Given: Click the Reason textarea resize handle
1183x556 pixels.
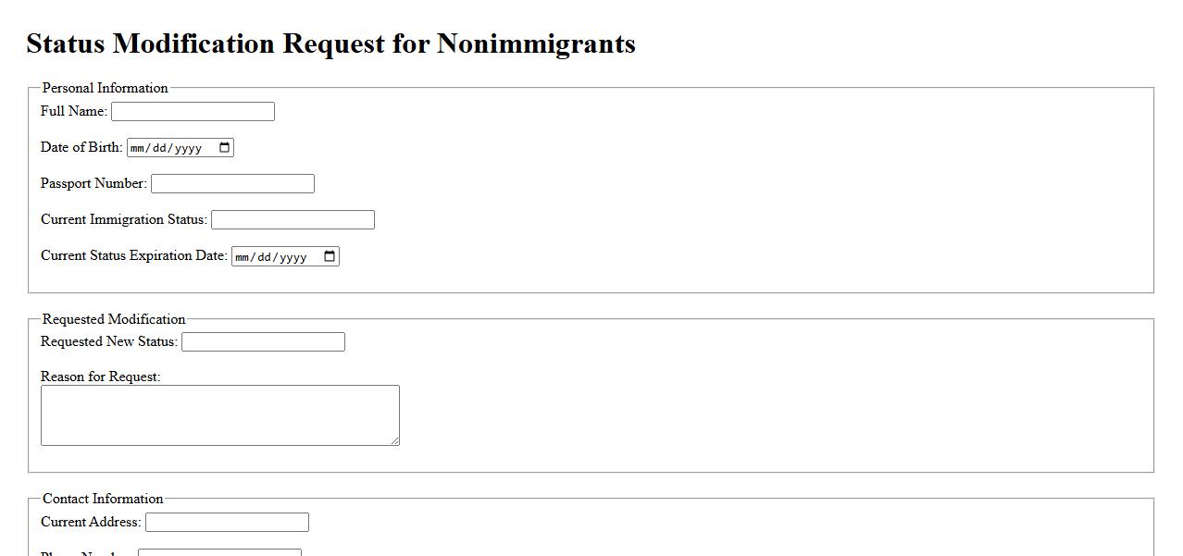Looking at the screenshot, I should click(x=395, y=441).
